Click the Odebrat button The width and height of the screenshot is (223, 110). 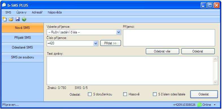[x=198, y=51]
